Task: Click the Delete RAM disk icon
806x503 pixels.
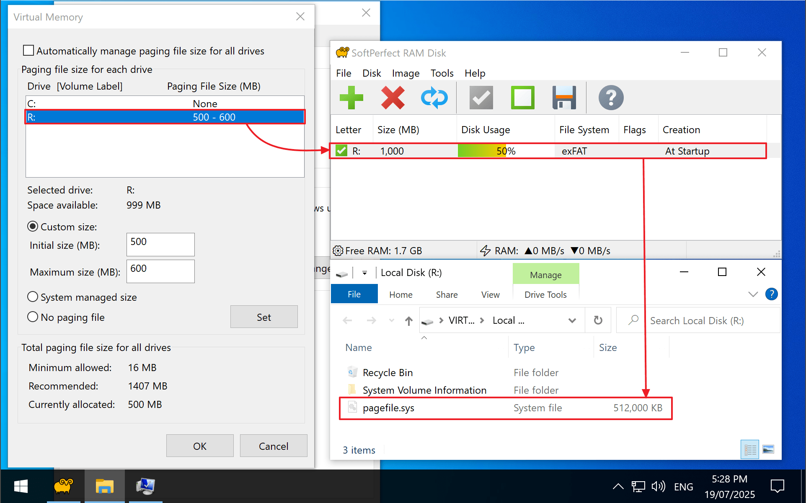Action: [393, 98]
